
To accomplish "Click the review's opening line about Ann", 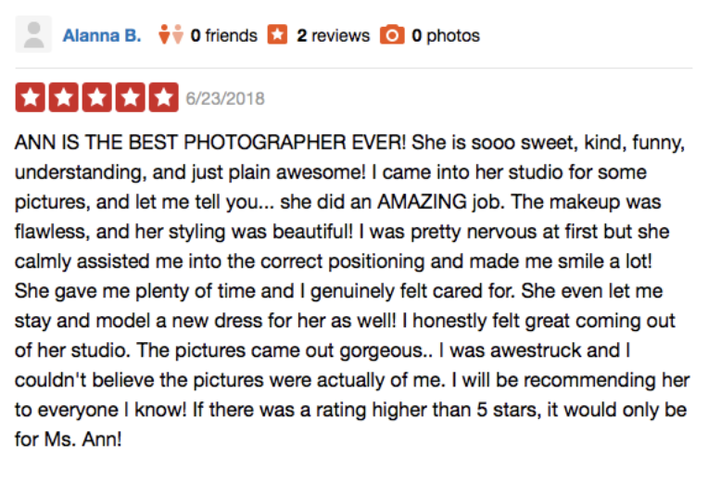I will pyautogui.click(x=210, y=142).
